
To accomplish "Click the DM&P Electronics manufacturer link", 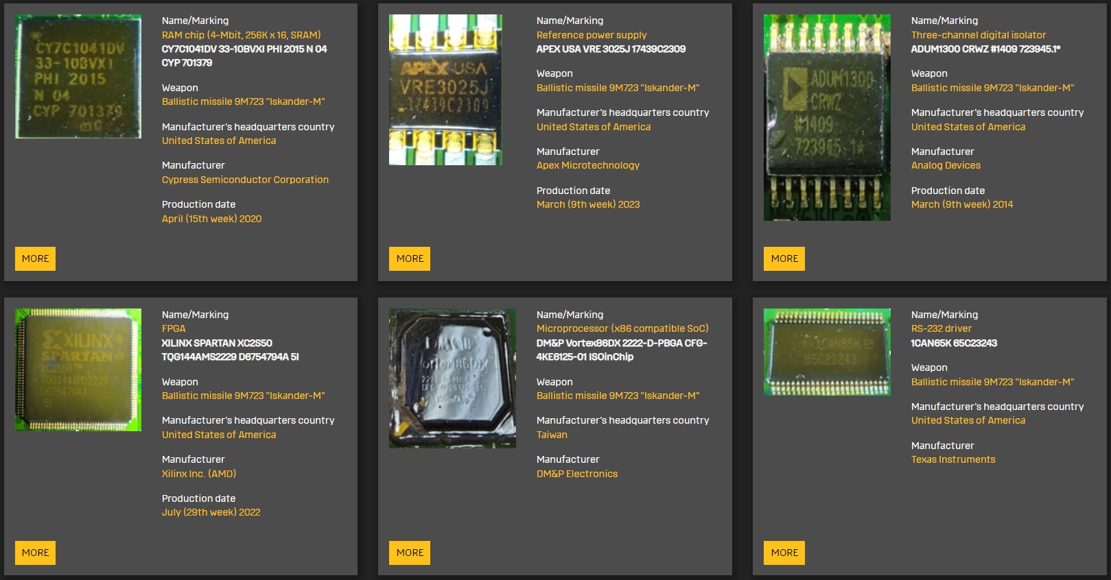I will [x=576, y=474].
